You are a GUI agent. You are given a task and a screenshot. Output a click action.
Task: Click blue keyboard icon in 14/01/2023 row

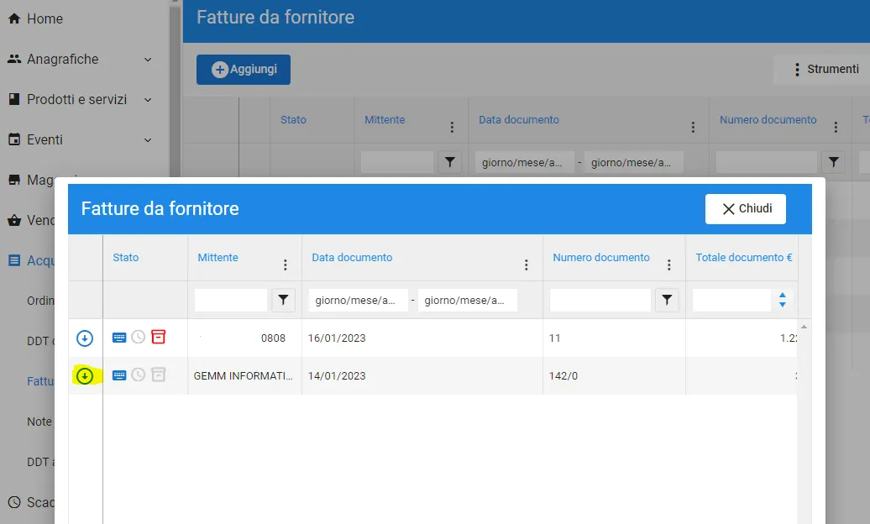(x=119, y=375)
